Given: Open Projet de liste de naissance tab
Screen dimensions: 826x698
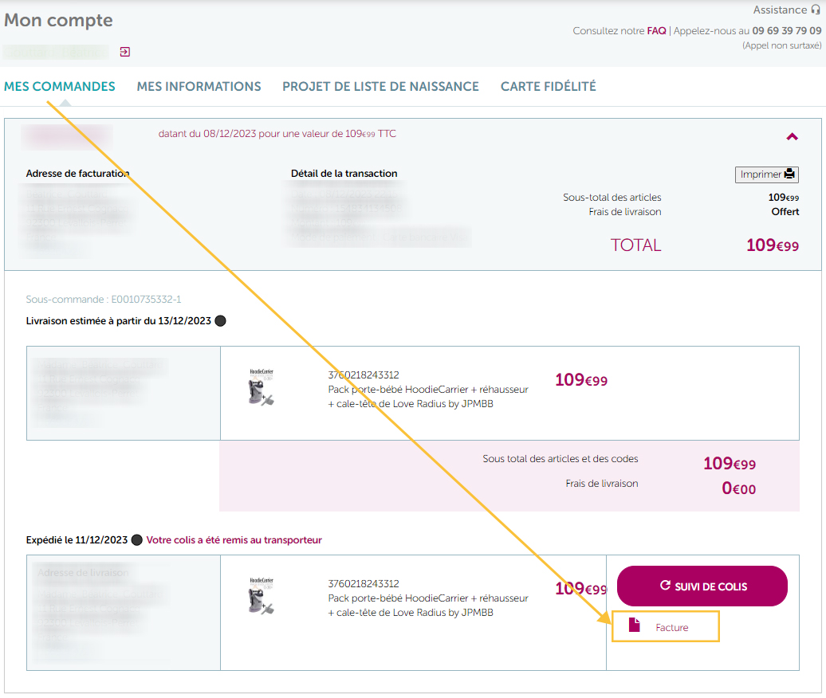Looking at the screenshot, I should coord(380,86).
